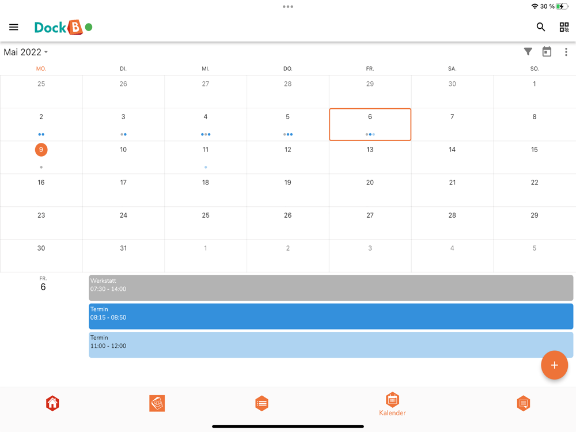Open Werkstatt event 07:30 - 14:00
Screen dimensions: 576x432
click(331, 287)
